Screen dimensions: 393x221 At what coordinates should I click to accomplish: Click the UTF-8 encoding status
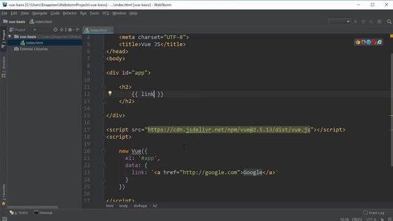pyautogui.click(x=371, y=220)
